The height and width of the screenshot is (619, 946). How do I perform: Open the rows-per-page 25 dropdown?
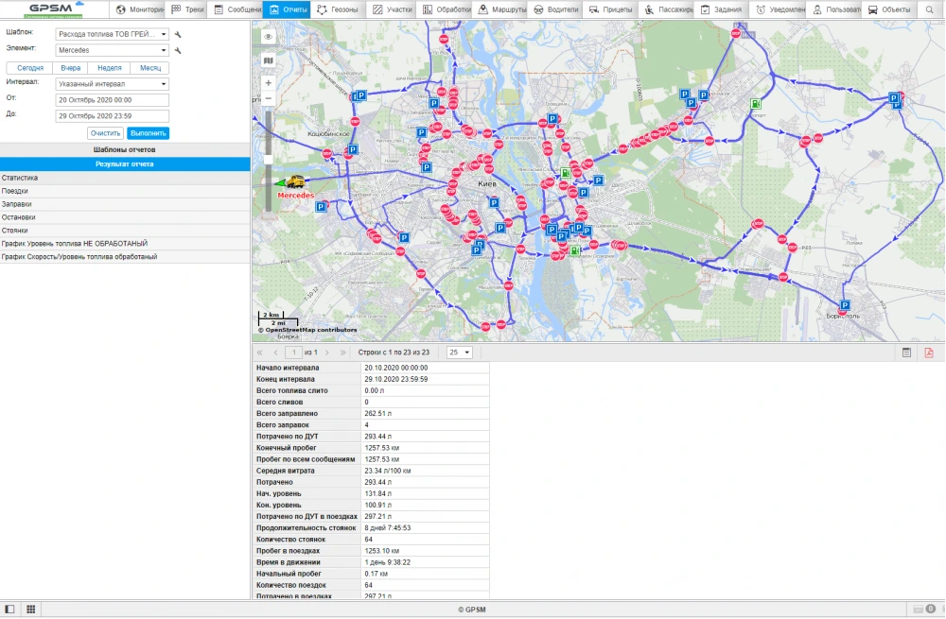(460, 352)
